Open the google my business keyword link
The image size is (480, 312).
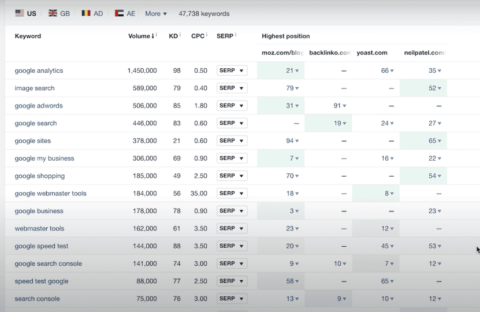click(44, 158)
